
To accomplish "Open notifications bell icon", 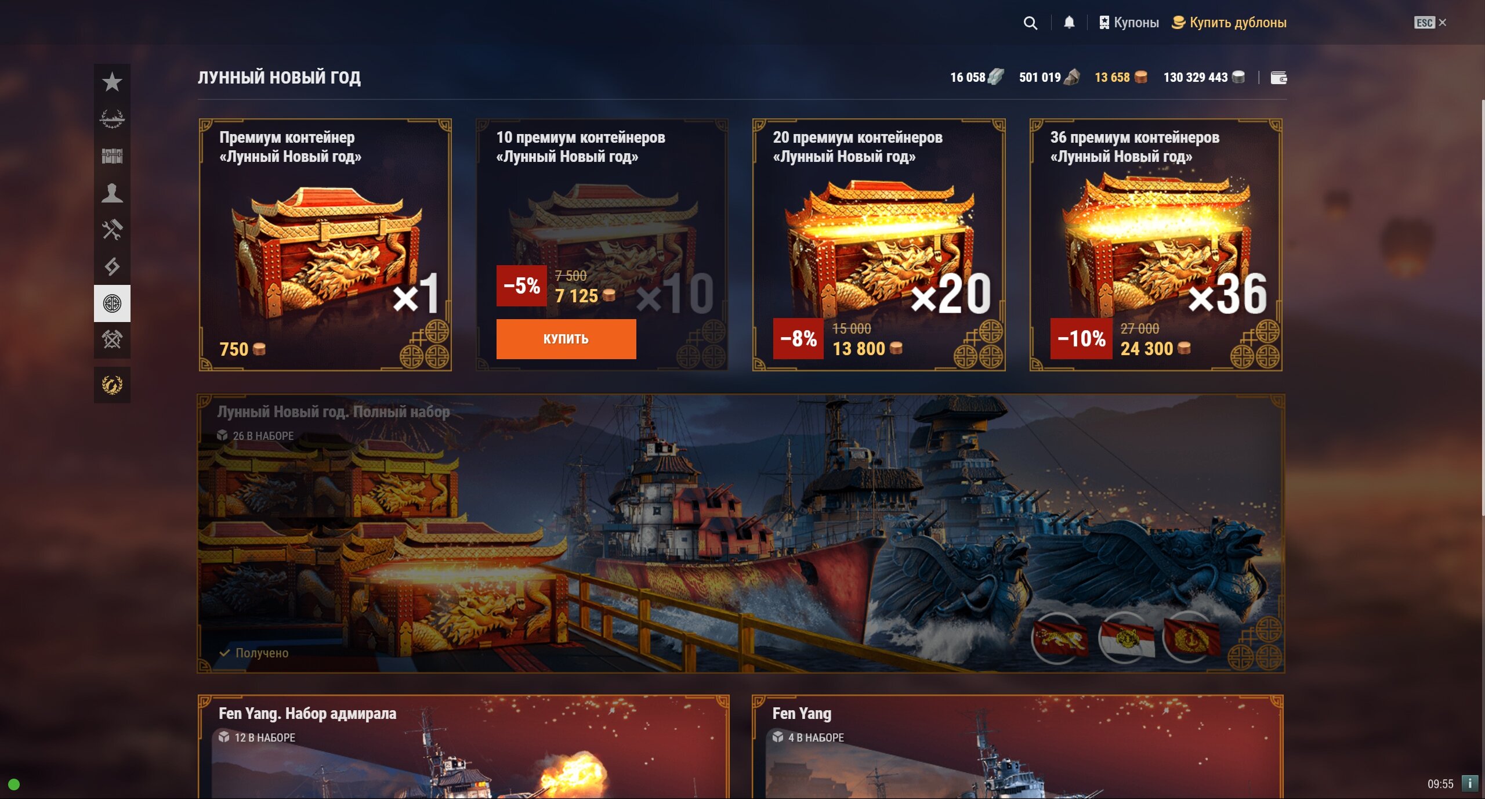I will (1069, 23).
